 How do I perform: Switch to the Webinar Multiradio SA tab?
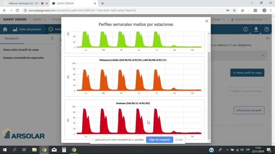point(23,3)
